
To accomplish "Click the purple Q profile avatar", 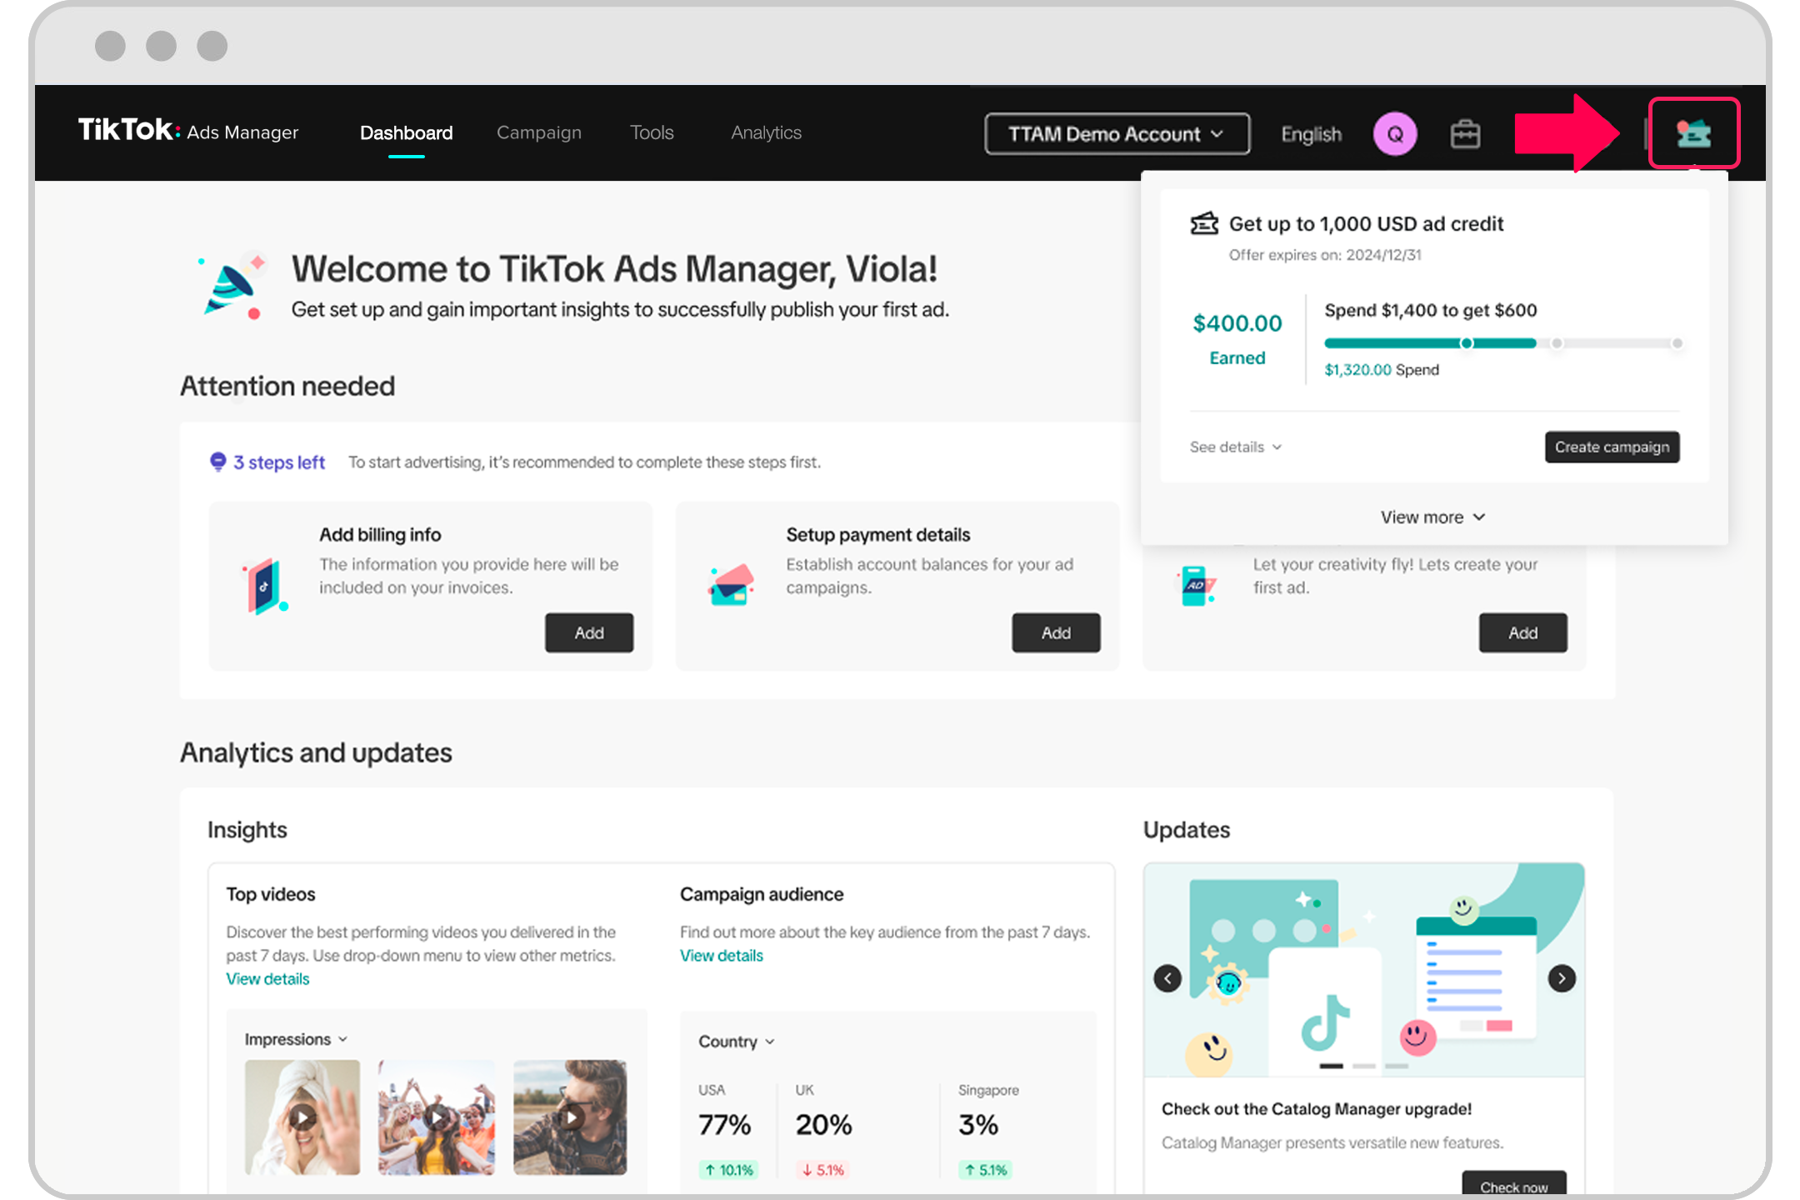I will [1395, 133].
